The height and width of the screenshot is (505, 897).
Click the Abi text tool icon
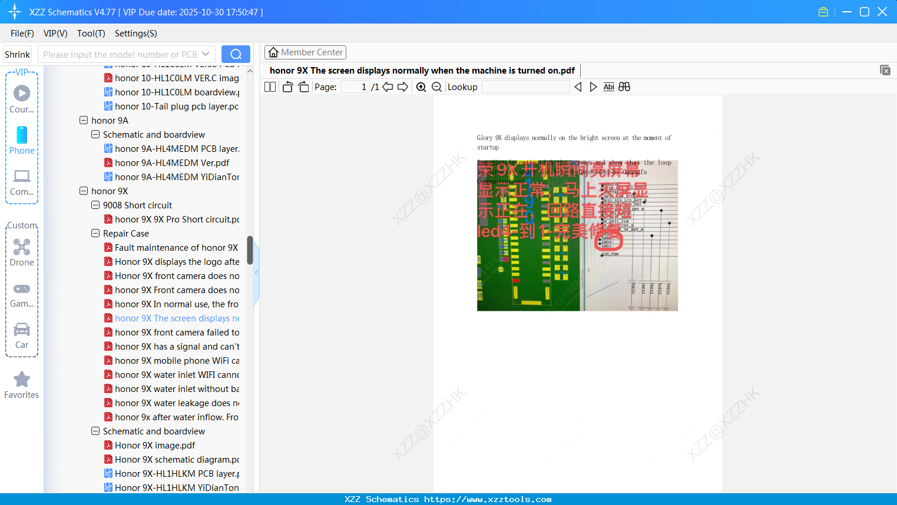coord(609,87)
